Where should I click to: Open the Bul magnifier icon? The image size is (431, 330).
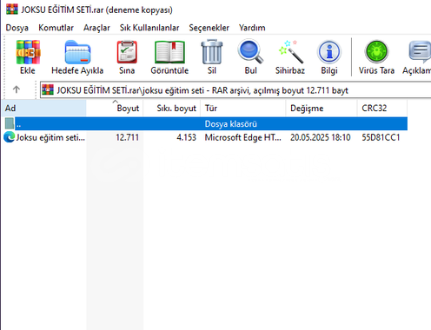pyautogui.click(x=250, y=51)
